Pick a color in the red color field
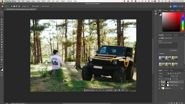 click(171, 22)
